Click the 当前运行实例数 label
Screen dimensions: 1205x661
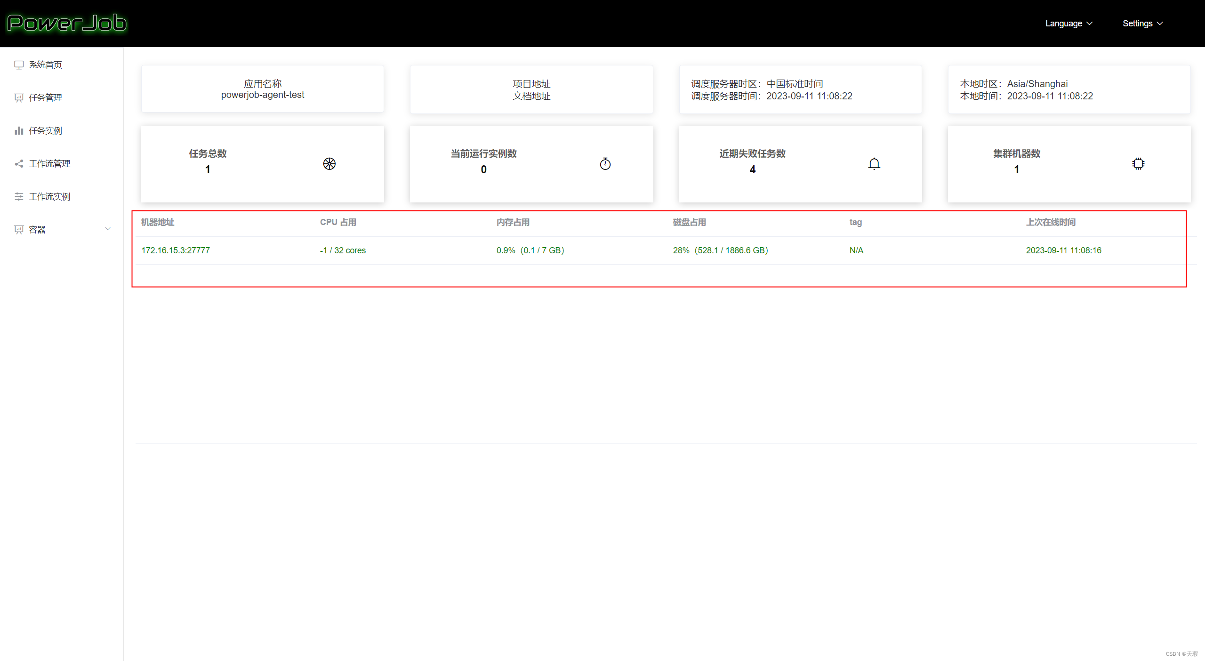484,153
